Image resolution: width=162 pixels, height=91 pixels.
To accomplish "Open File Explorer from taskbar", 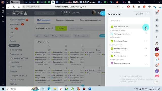I will pos(55,89).
